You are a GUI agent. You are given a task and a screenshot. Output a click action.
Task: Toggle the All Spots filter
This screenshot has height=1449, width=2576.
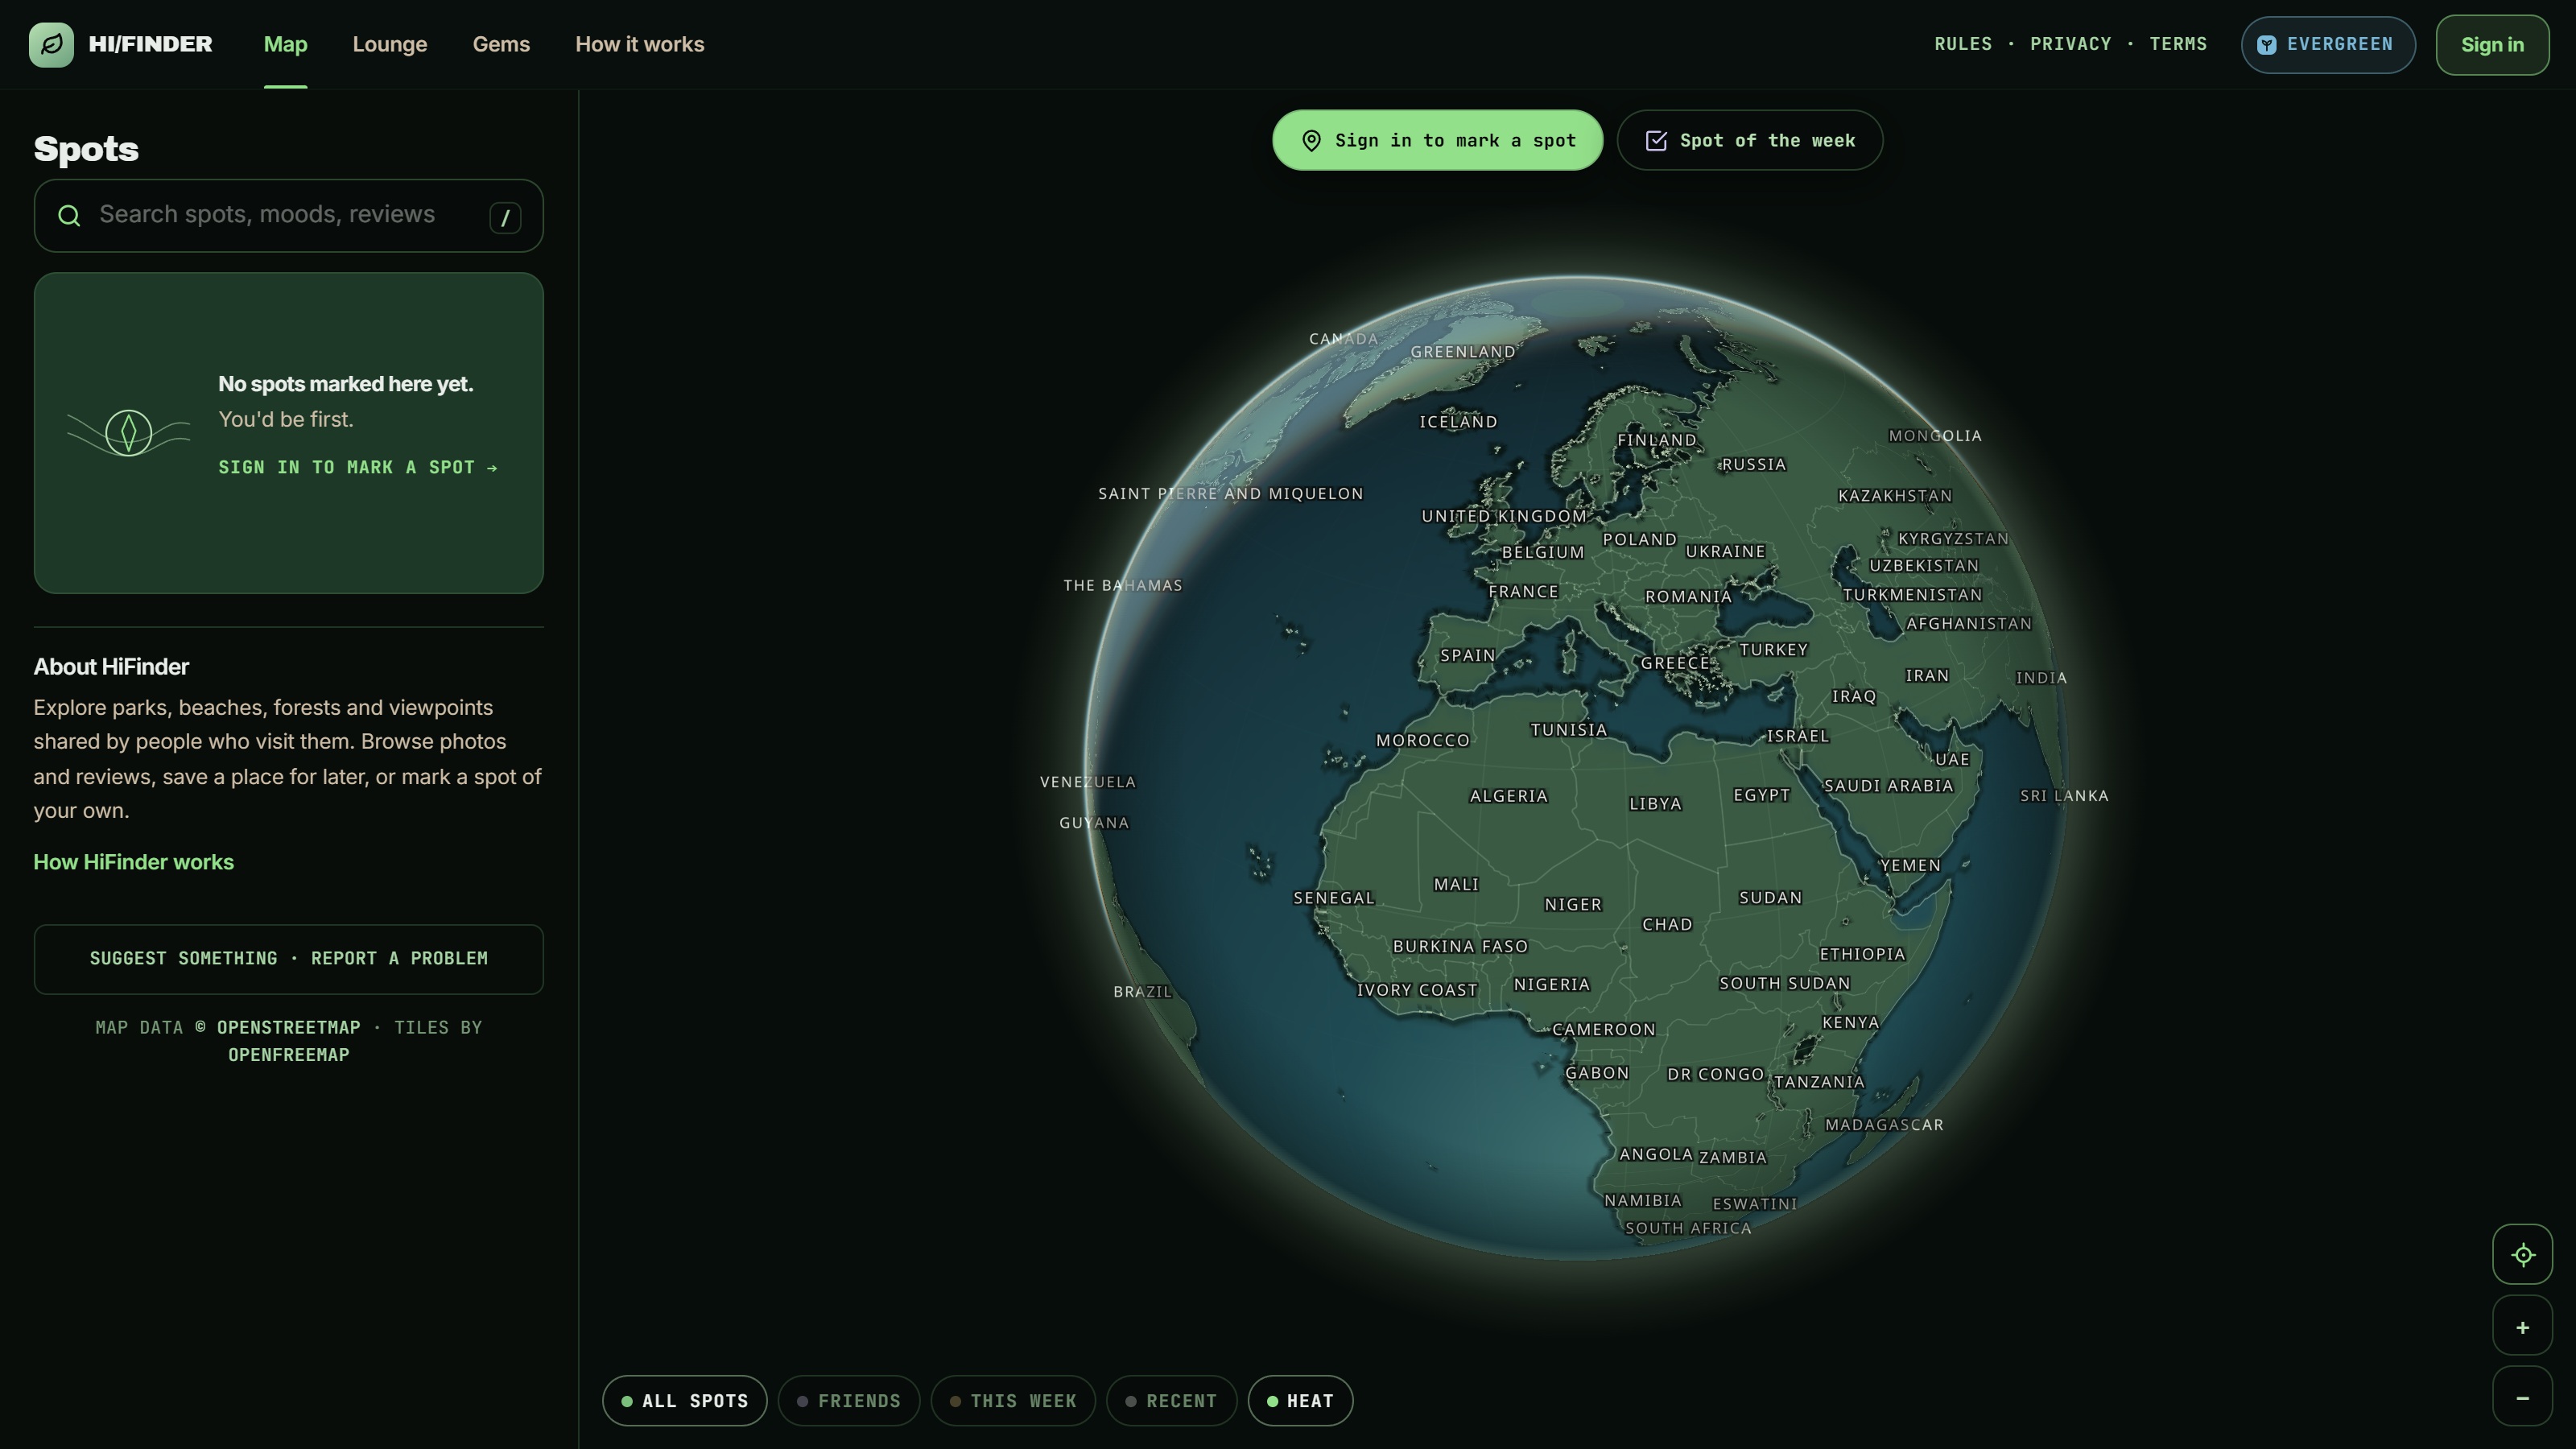(684, 1400)
